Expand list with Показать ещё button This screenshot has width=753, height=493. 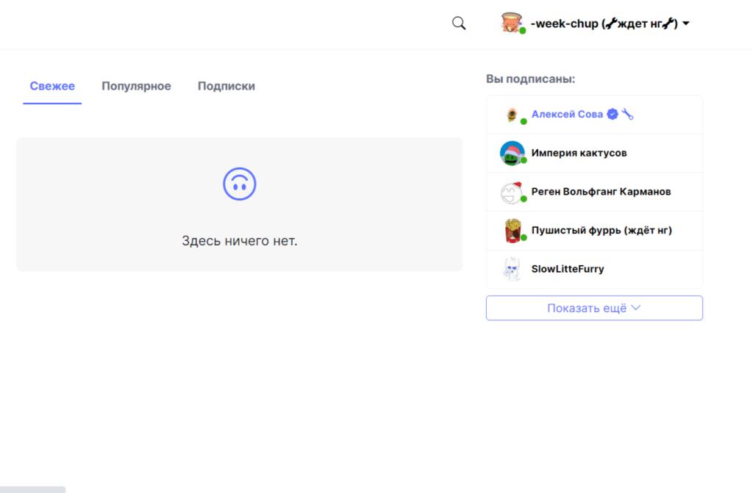[594, 308]
